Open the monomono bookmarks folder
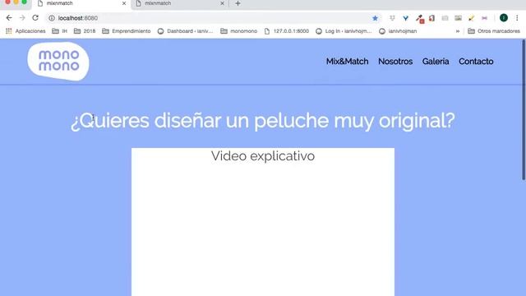 click(x=239, y=31)
